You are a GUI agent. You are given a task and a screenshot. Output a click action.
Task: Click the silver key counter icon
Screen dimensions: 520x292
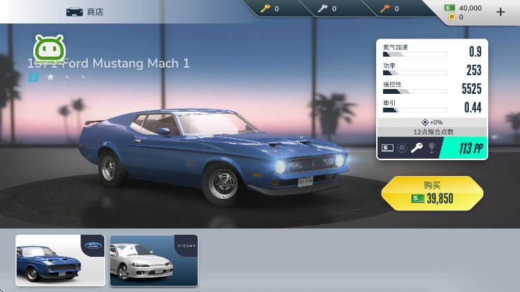(322, 9)
